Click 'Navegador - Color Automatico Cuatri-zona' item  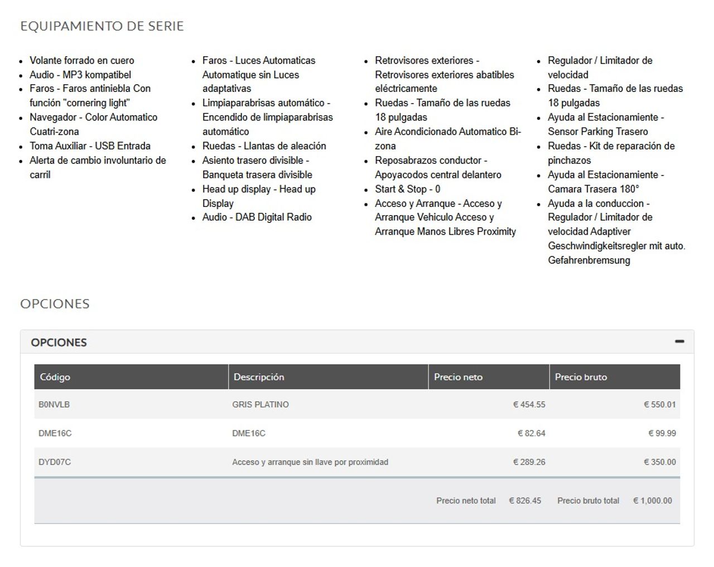point(93,124)
